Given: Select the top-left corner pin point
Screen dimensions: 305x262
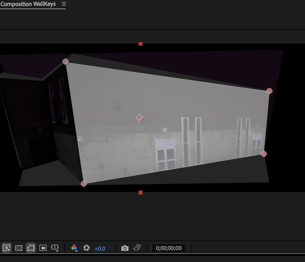Looking at the screenshot, I should [x=66, y=61].
